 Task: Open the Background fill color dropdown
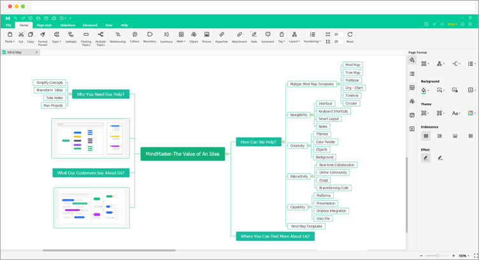[x=425, y=90]
